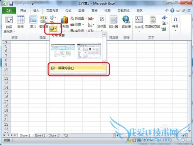
Task: Click the Insert Worksheet icon after Sheet3
Action: [x=66, y=135]
